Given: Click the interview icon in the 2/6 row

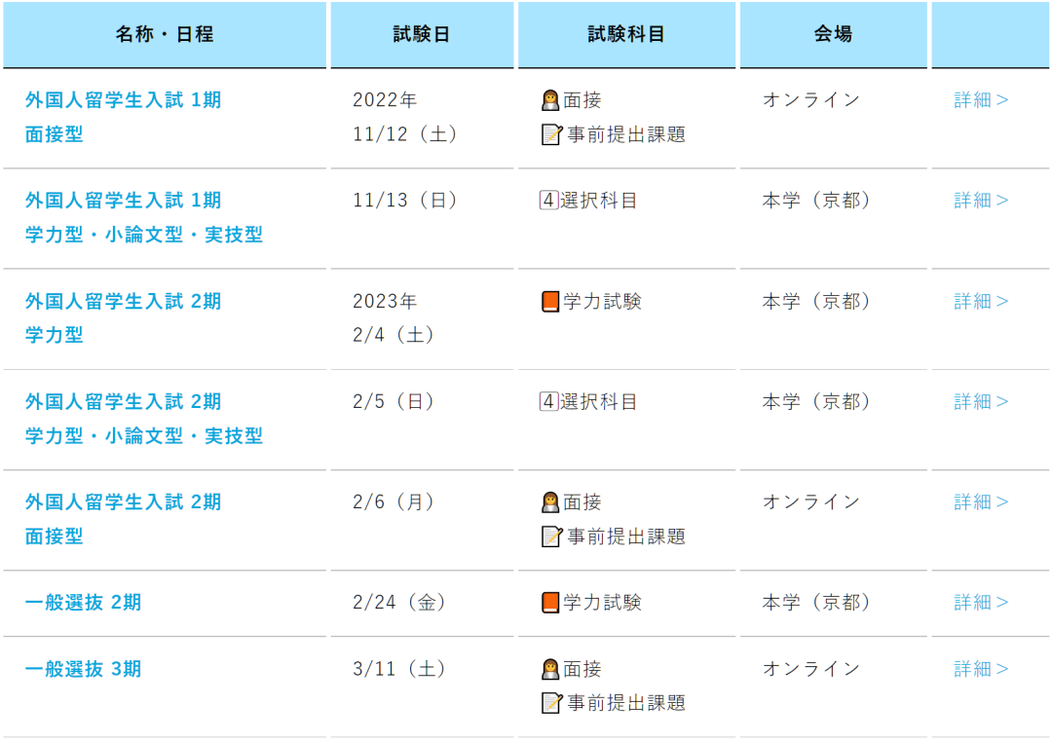Looking at the screenshot, I should [x=550, y=502].
